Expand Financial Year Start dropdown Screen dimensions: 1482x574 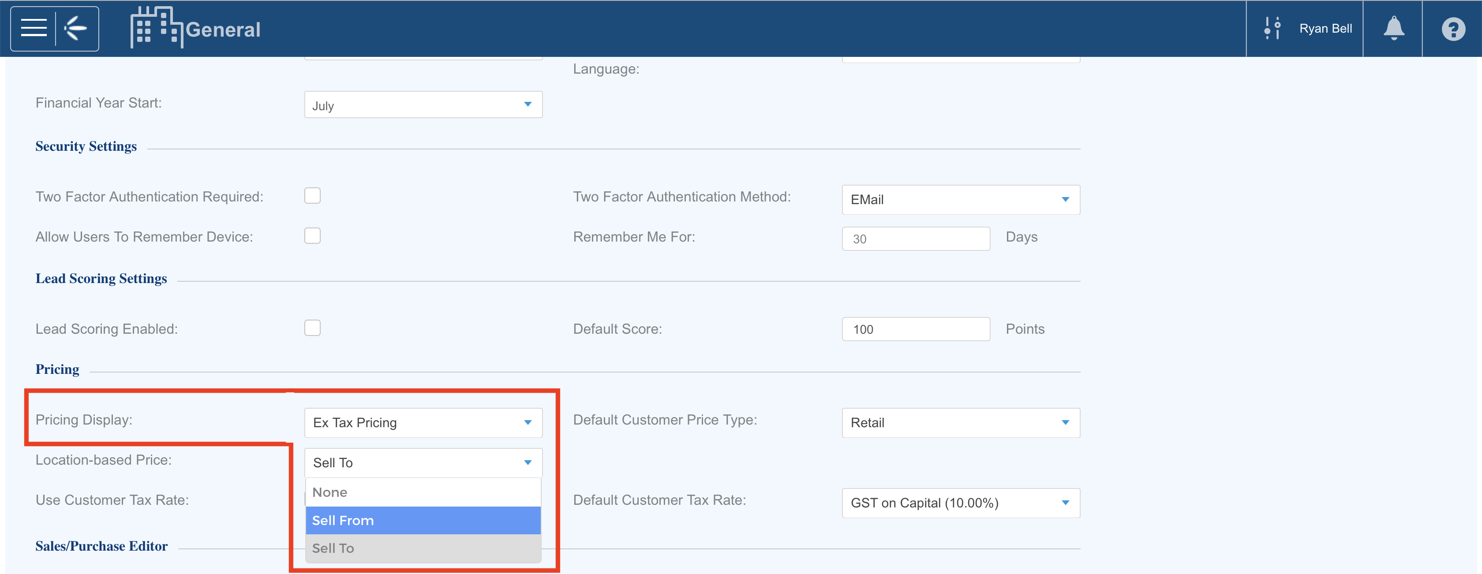(423, 104)
